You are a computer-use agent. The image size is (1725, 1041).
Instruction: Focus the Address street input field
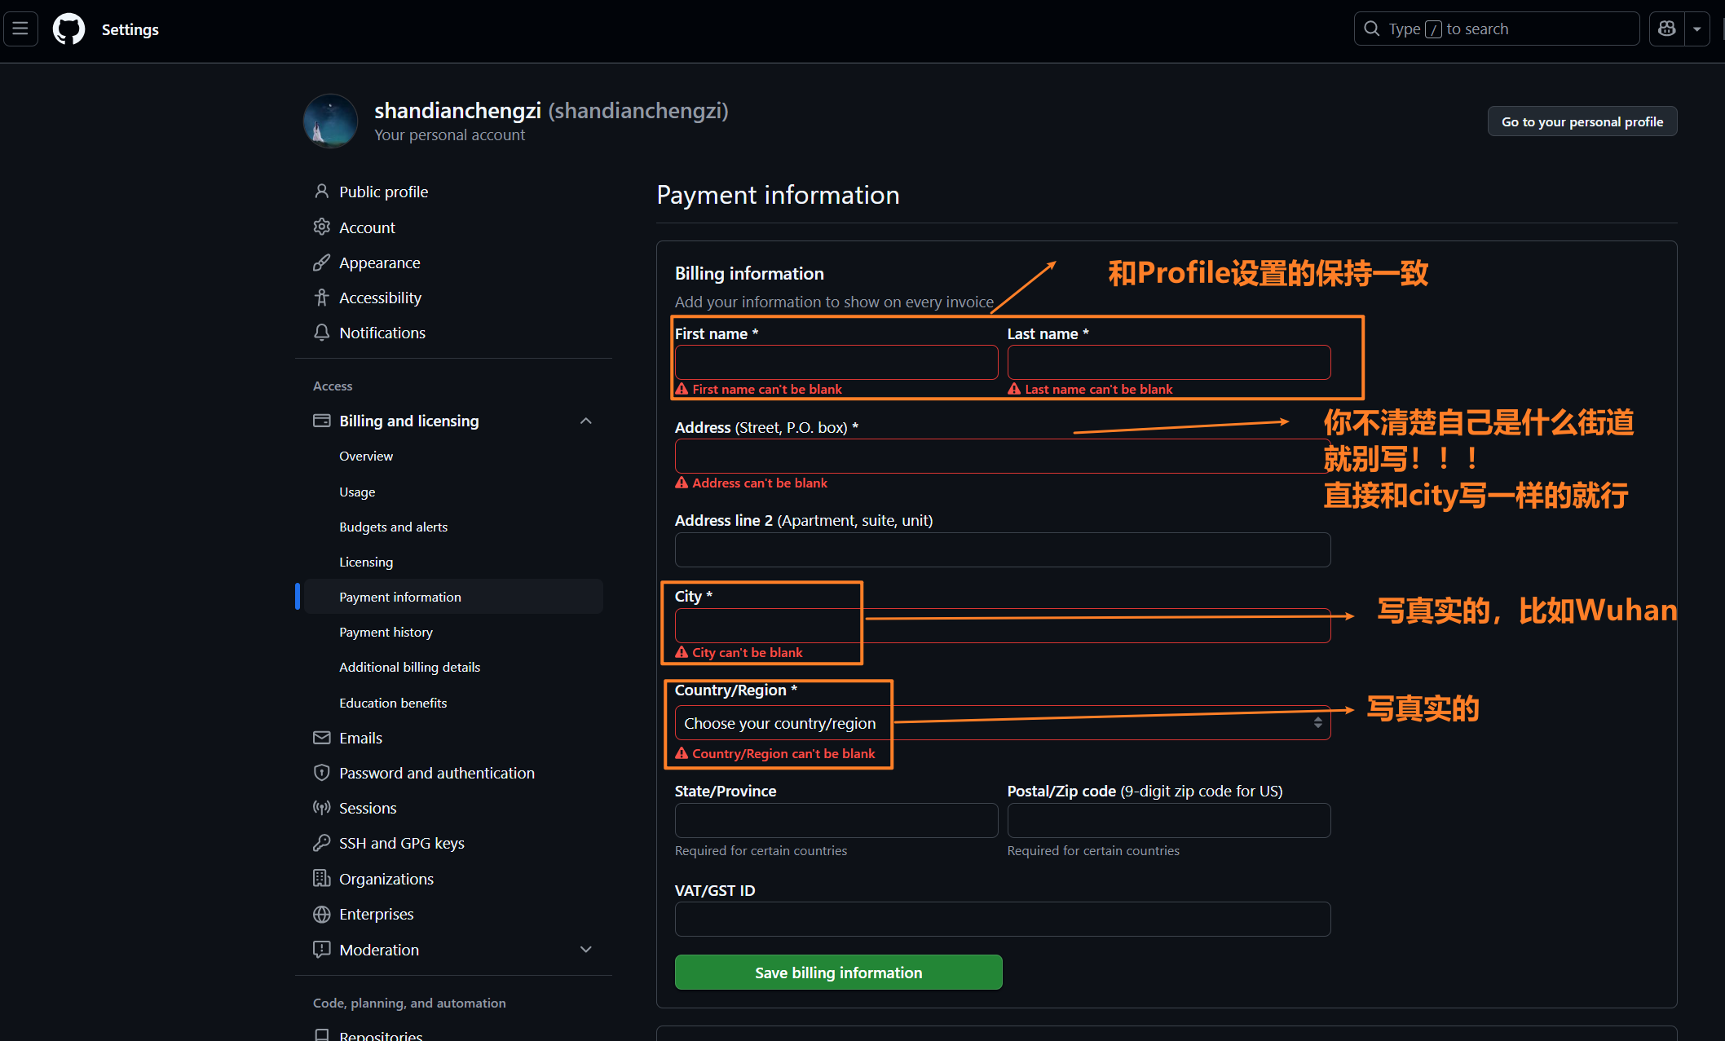(1003, 456)
